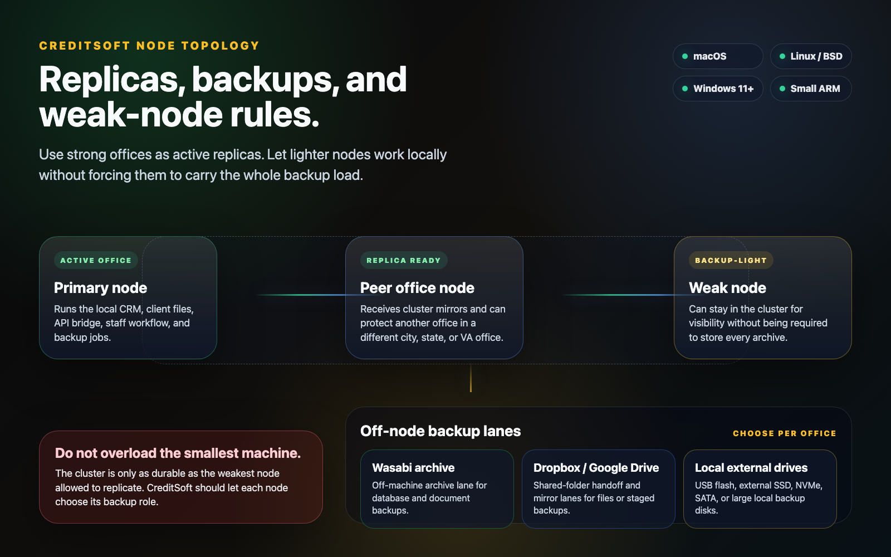Click the Replicas, backups, and weak-node rules title
This screenshot has width=891, height=557.
tap(223, 97)
